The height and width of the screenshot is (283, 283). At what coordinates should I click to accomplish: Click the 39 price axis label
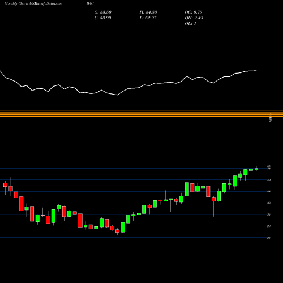[x=269, y=203]
